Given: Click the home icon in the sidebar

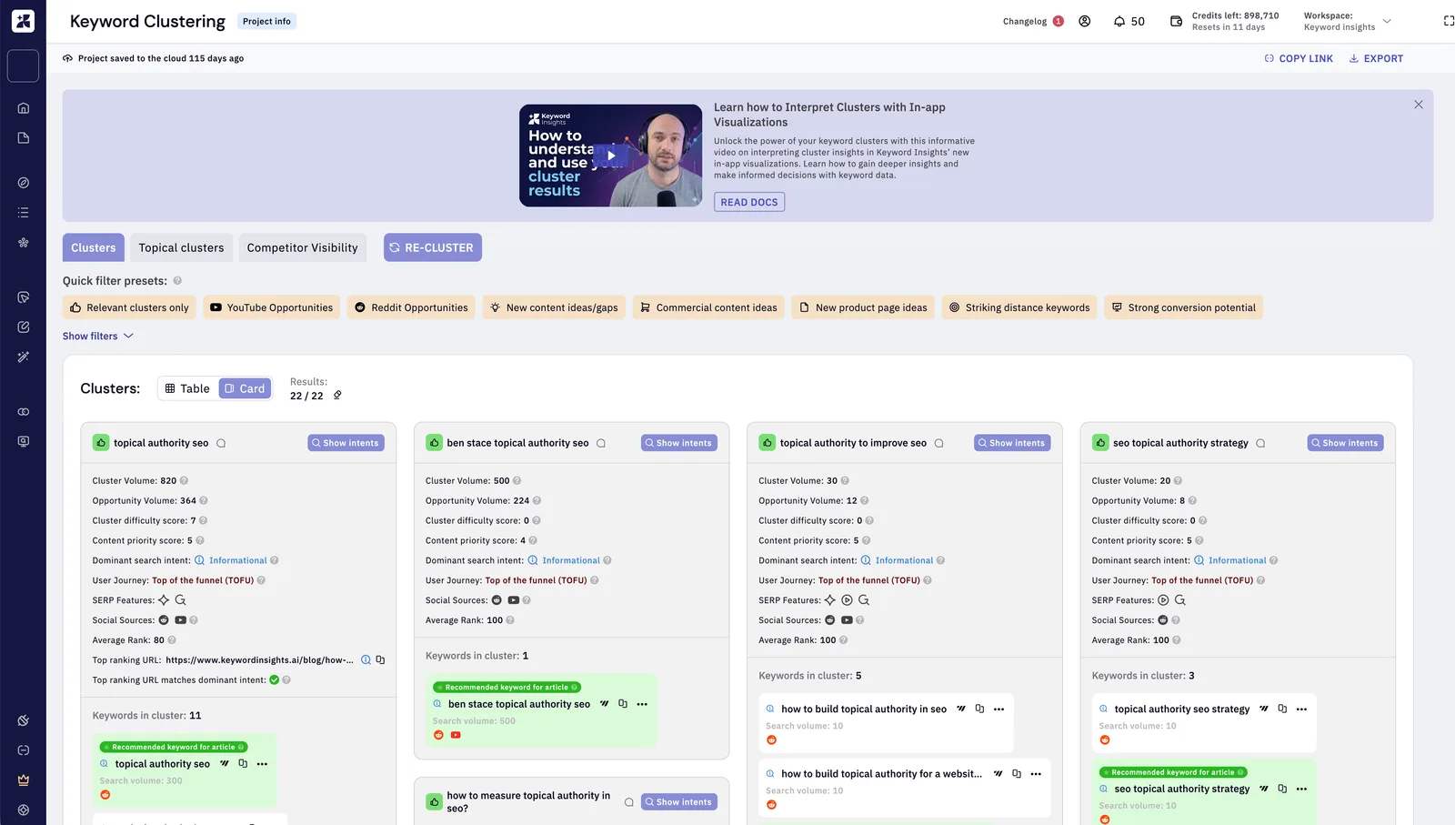Looking at the screenshot, I should click(x=24, y=108).
